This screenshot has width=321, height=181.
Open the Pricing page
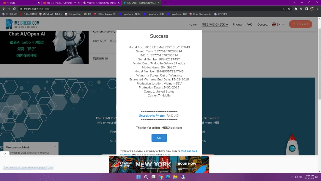click(x=237, y=24)
